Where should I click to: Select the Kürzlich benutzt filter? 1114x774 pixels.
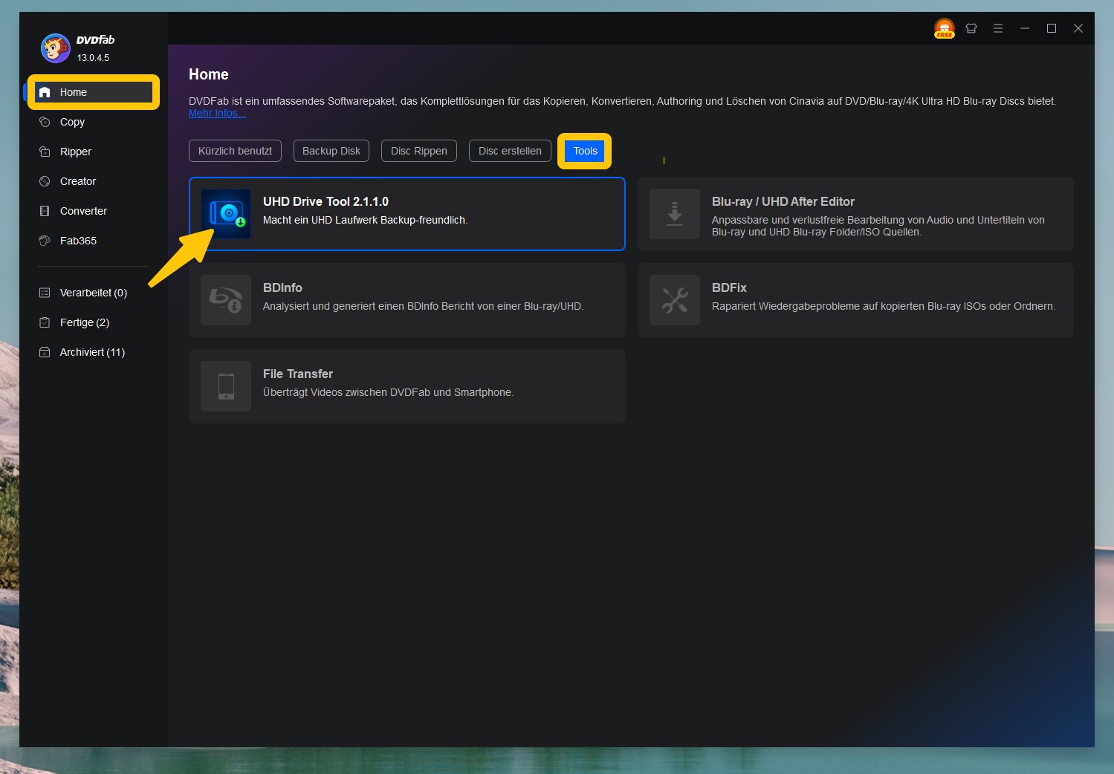(x=235, y=151)
